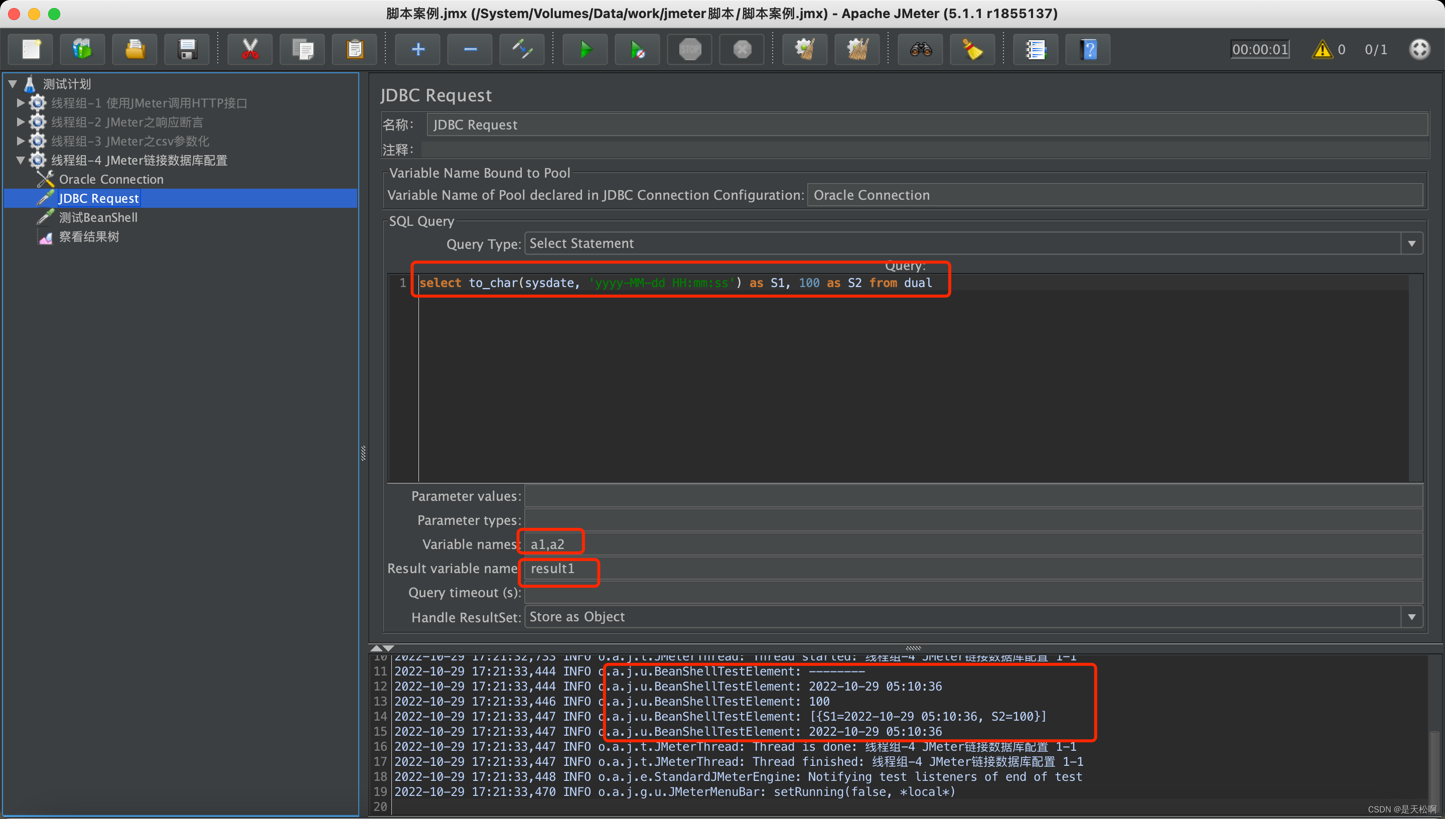Click the Variable names field a1,a2
The height and width of the screenshot is (819, 1445).
tap(974, 544)
